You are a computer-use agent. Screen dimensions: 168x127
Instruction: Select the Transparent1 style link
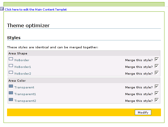click(25, 94)
